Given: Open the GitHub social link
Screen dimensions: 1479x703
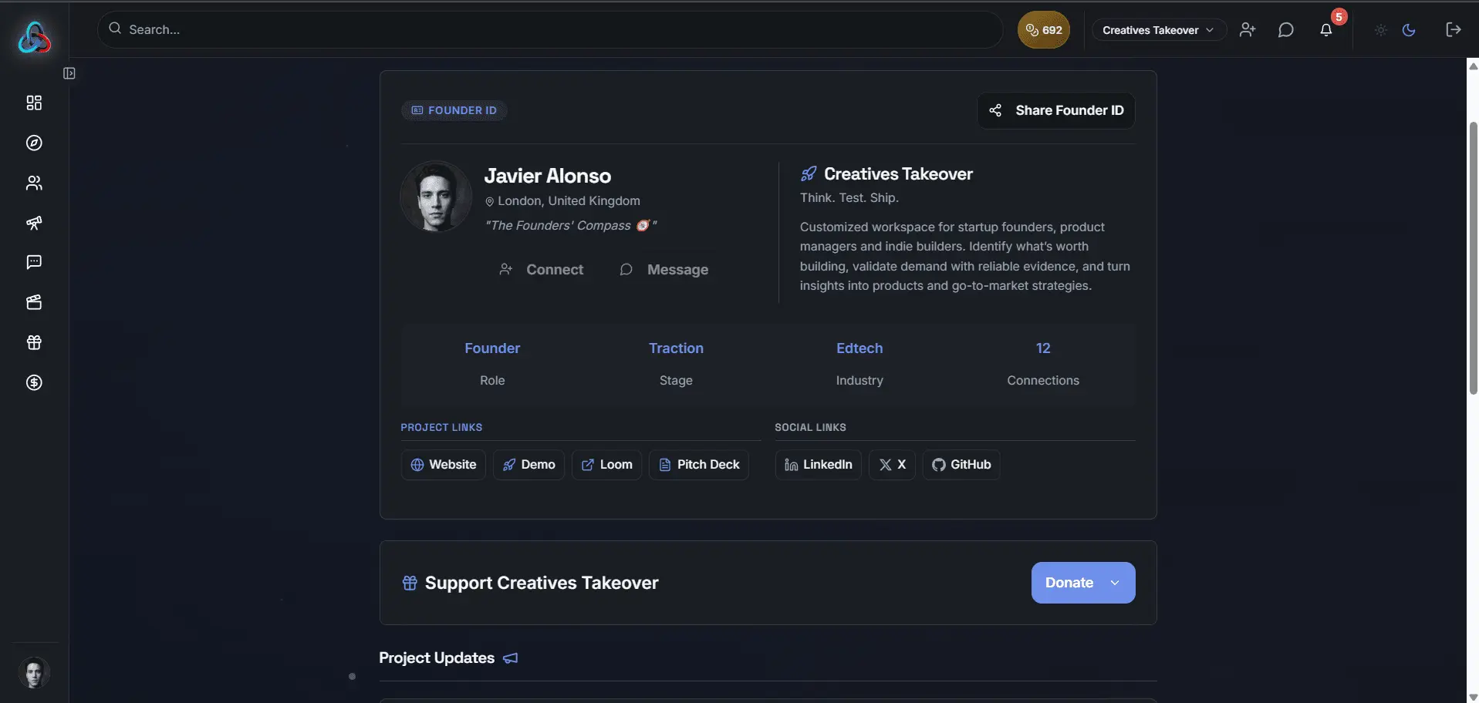Looking at the screenshot, I should point(961,465).
